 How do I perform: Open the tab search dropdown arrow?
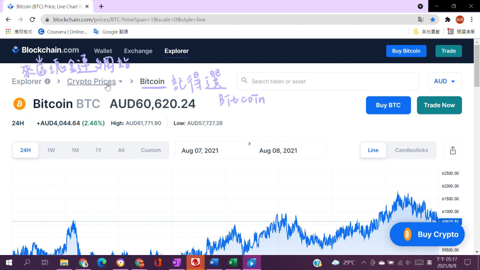coord(420,7)
